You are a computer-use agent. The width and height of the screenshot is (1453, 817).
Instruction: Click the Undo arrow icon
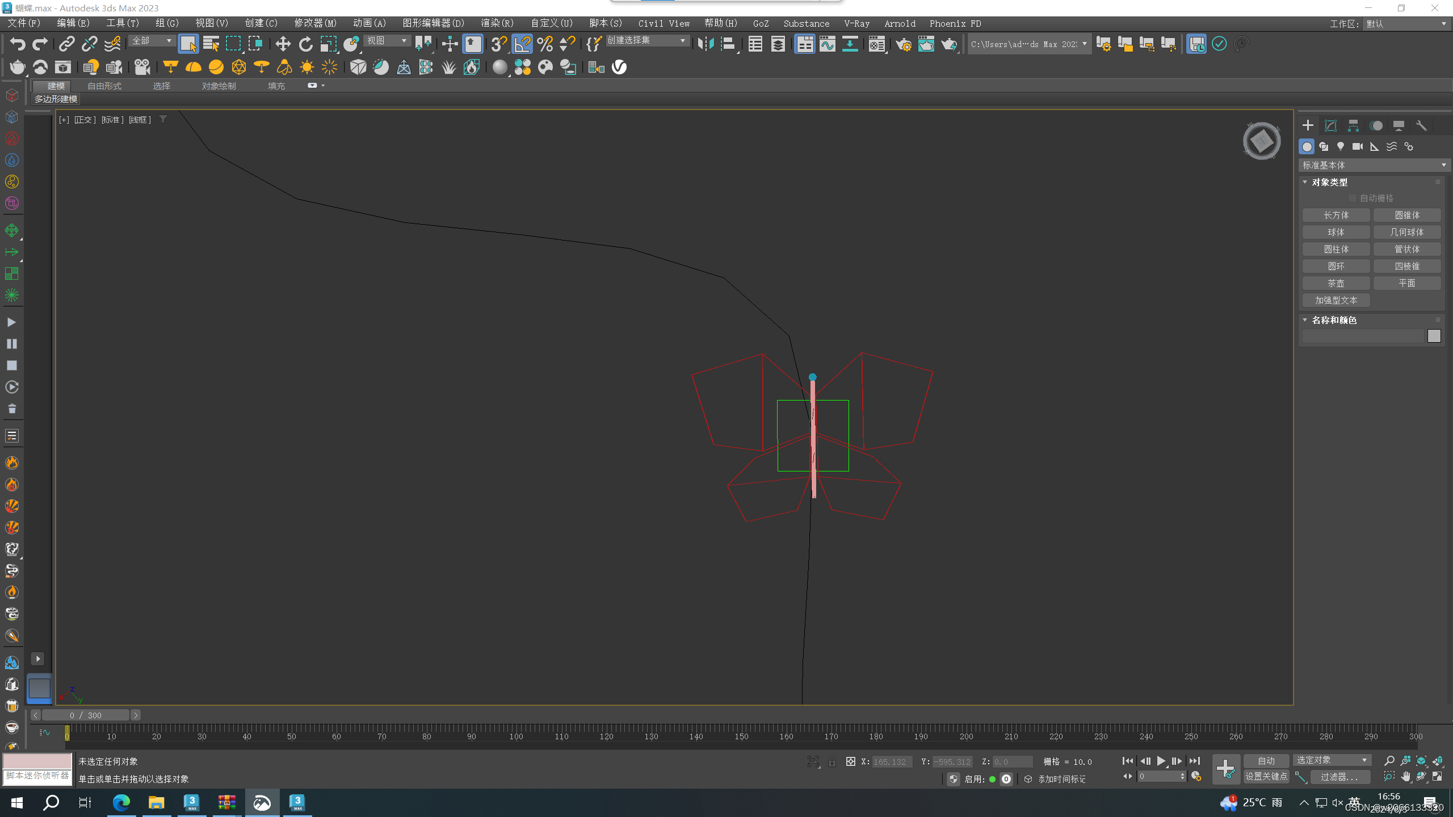(18, 44)
